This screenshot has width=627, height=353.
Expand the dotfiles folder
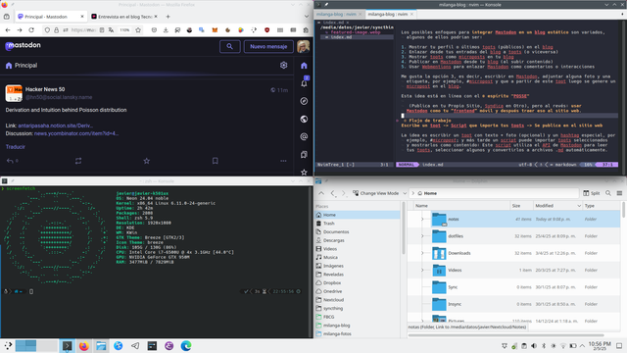[422, 236]
